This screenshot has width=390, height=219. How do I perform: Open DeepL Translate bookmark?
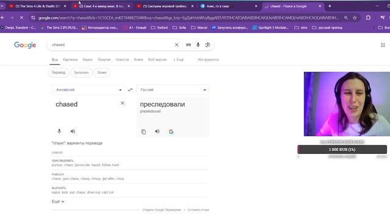click(18, 27)
